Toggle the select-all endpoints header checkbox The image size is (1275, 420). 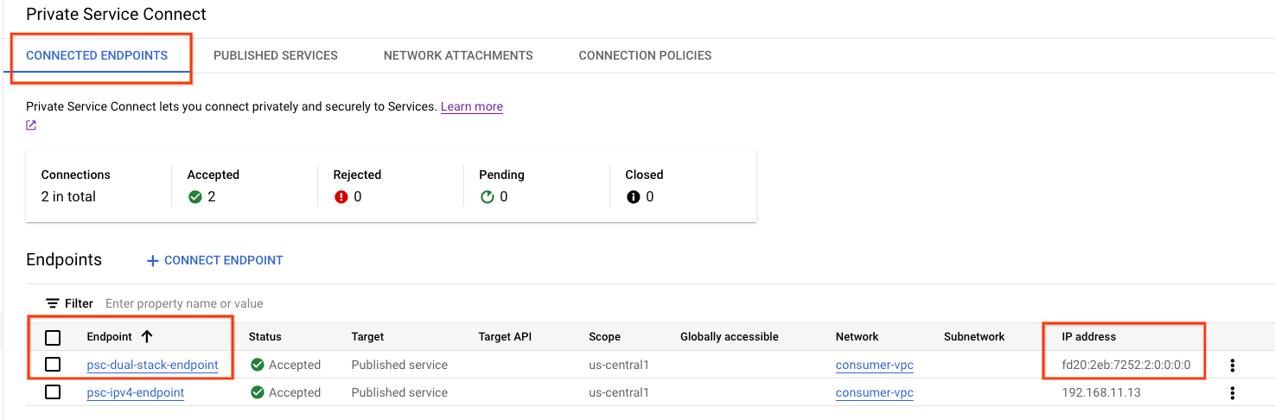[x=53, y=337]
